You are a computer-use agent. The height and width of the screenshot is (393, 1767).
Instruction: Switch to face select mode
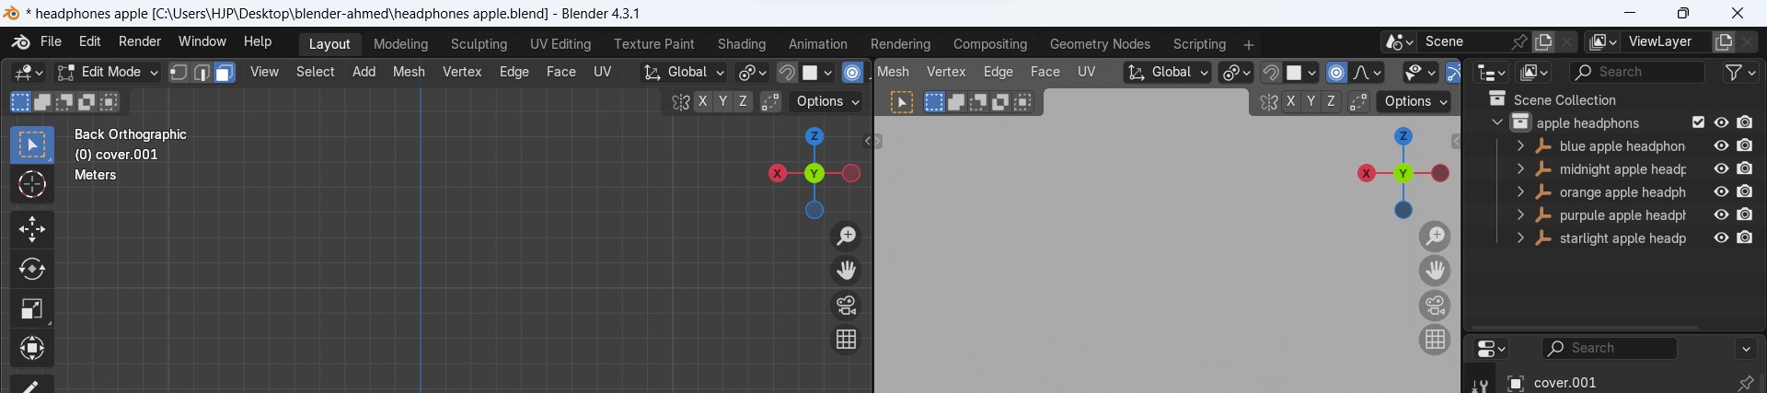(225, 73)
